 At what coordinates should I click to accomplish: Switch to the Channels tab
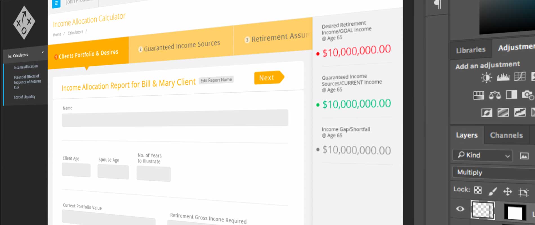[506, 135]
